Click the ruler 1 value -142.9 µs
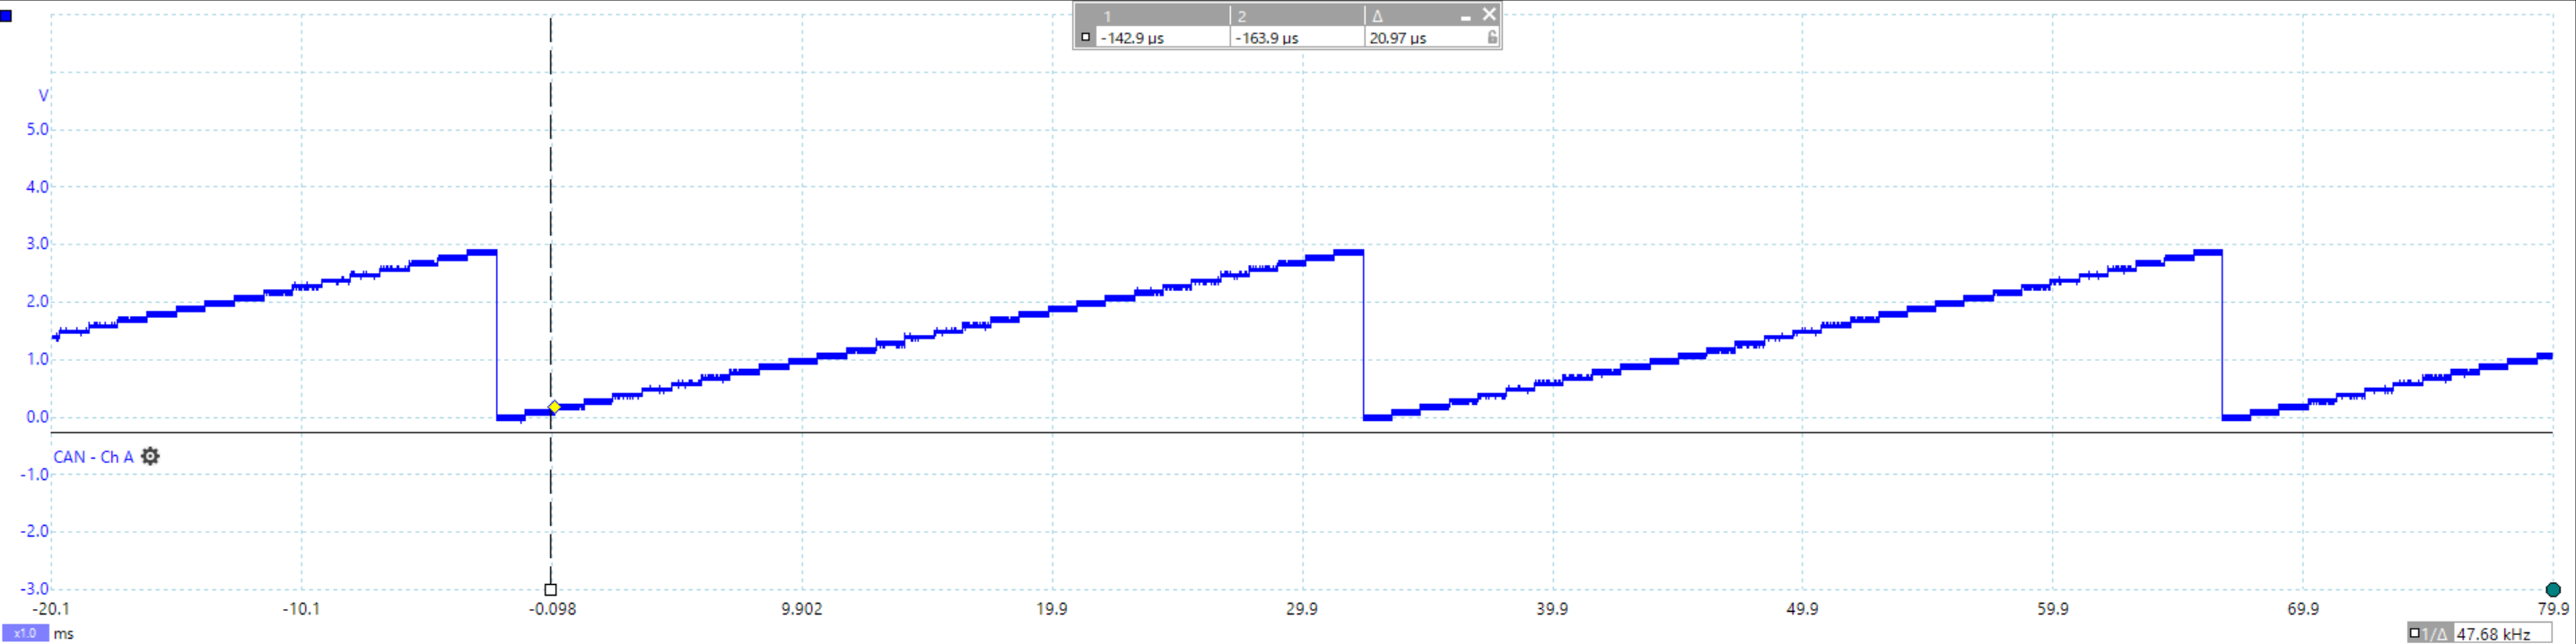The width and height of the screenshot is (2576, 644). [1132, 38]
